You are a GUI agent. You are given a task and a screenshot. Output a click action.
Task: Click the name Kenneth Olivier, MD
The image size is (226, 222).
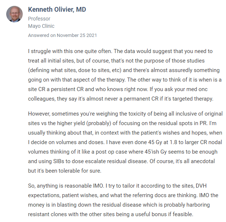(57, 10)
